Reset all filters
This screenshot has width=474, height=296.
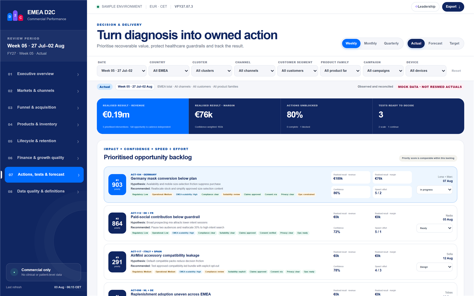456,71
